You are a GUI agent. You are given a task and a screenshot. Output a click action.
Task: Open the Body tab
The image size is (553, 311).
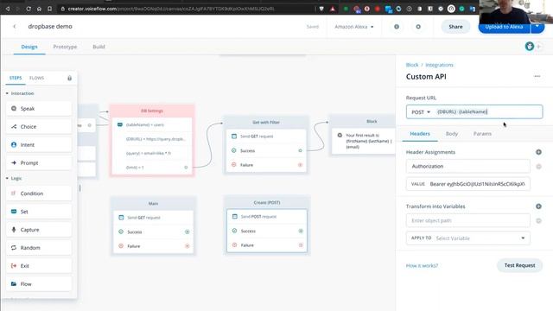tap(451, 134)
